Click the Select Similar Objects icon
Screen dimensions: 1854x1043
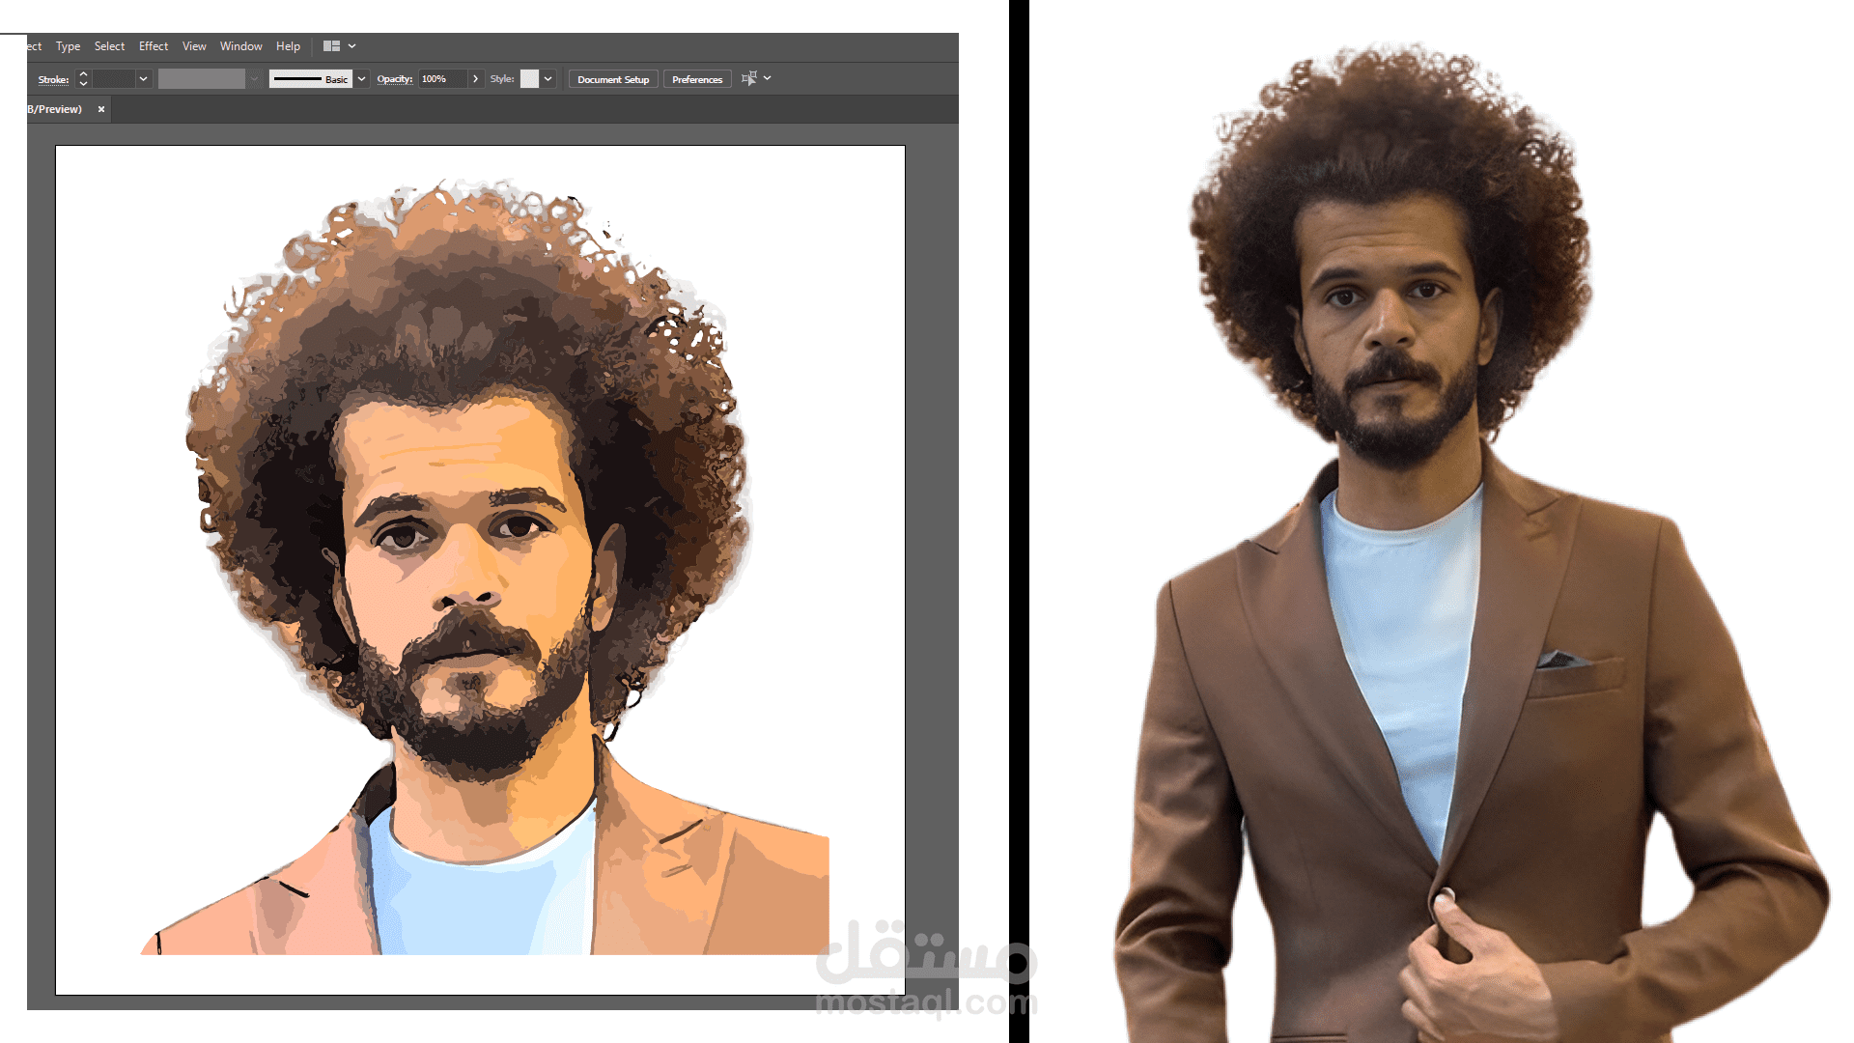click(x=749, y=78)
